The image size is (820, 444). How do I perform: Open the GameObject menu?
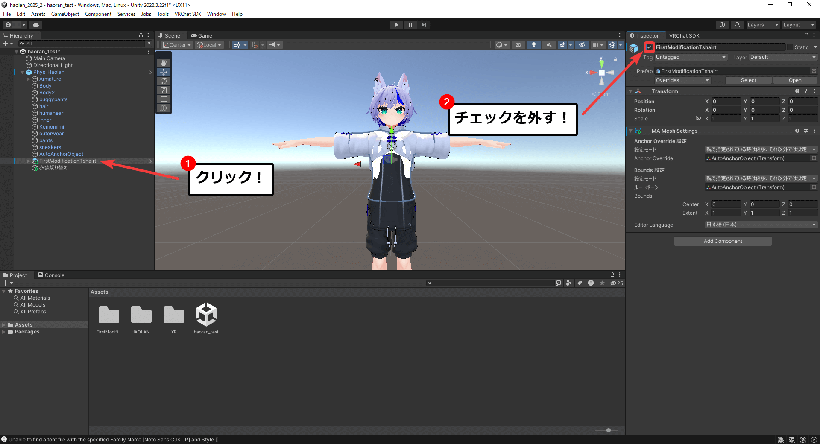tap(65, 14)
